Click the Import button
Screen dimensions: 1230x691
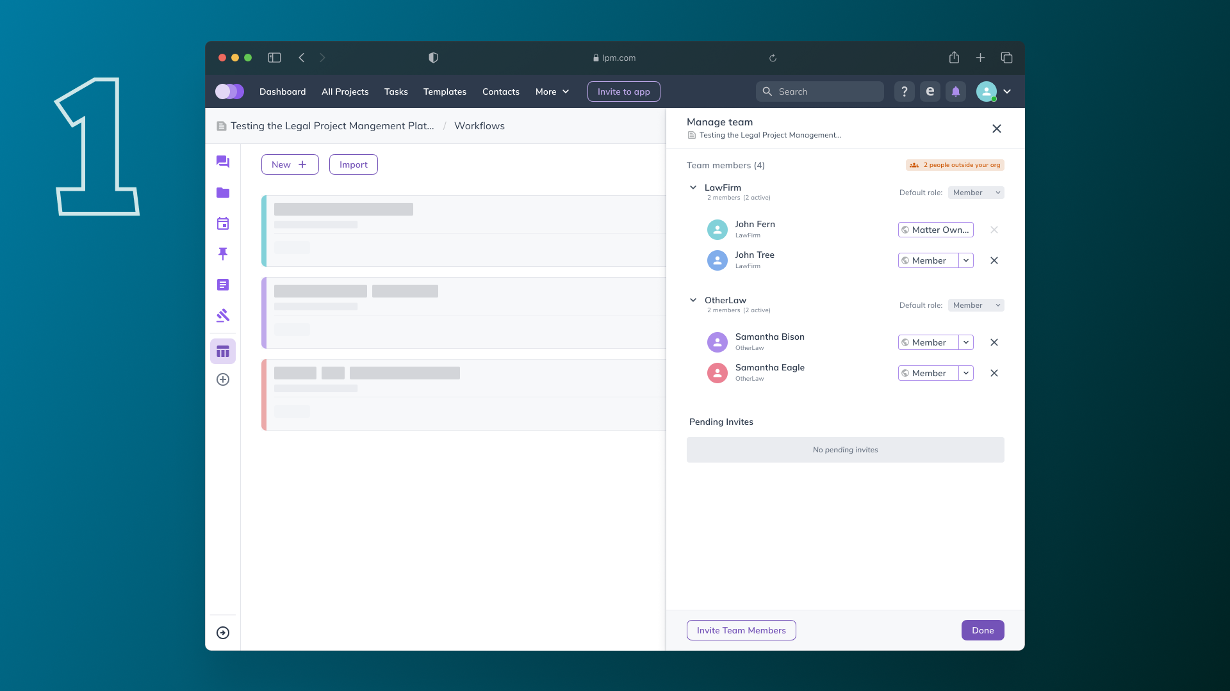coord(354,164)
